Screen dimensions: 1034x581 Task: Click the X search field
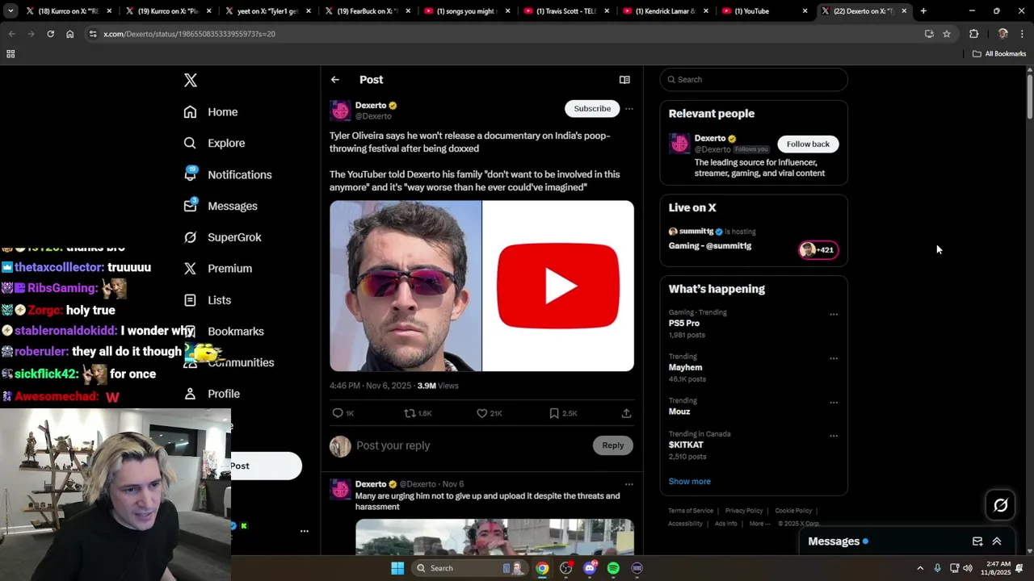pyautogui.click(x=754, y=80)
